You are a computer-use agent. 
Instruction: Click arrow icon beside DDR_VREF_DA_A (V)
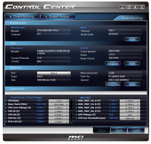76,108
